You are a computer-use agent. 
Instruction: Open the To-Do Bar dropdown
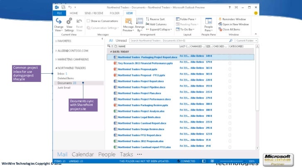click(185, 29)
